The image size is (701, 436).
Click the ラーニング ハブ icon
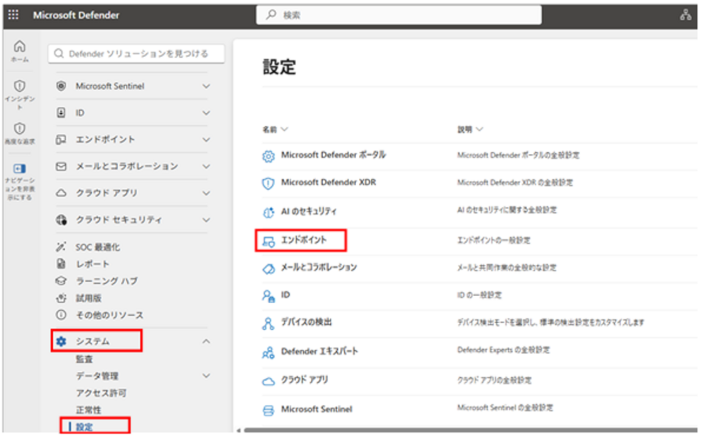click(61, 281)
